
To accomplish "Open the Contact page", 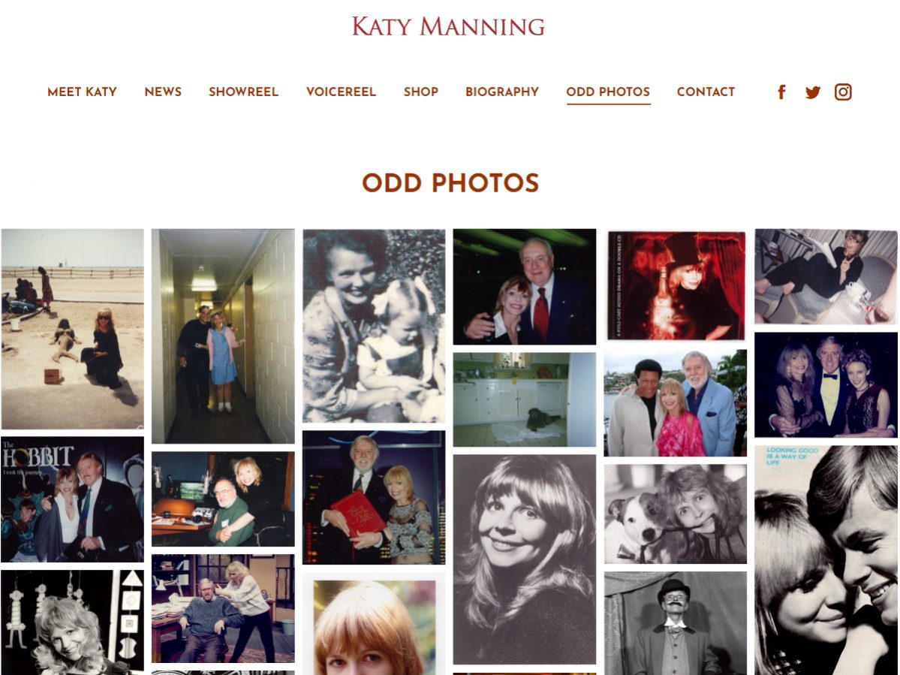I will 706,92.
